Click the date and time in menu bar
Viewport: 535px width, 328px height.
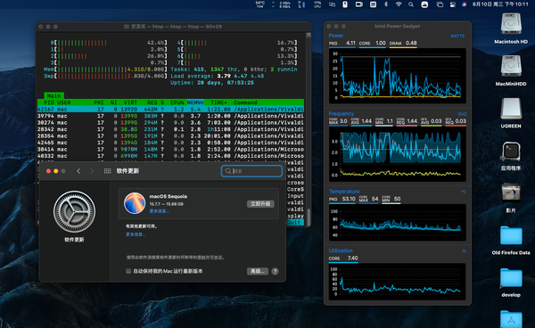tap(500, 4)
